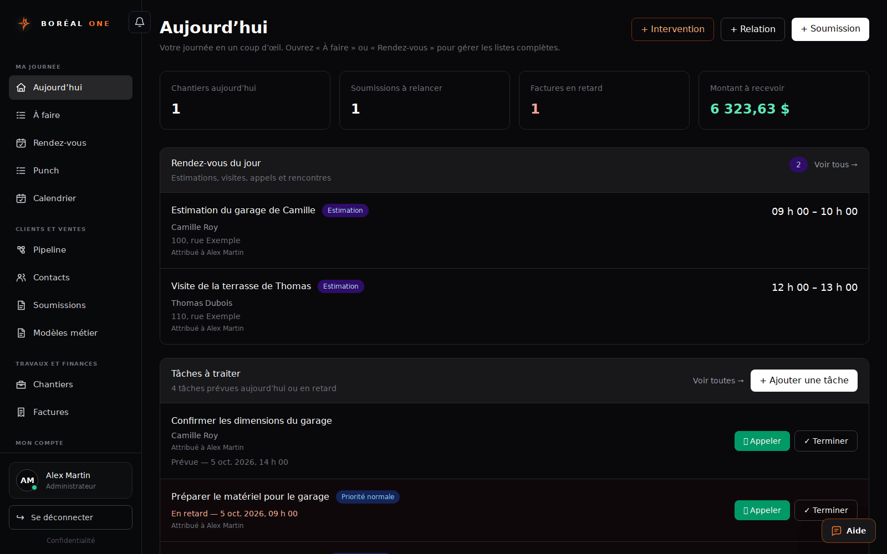
Task: Open Factures receipt icon
Action: tap(21, 412)
